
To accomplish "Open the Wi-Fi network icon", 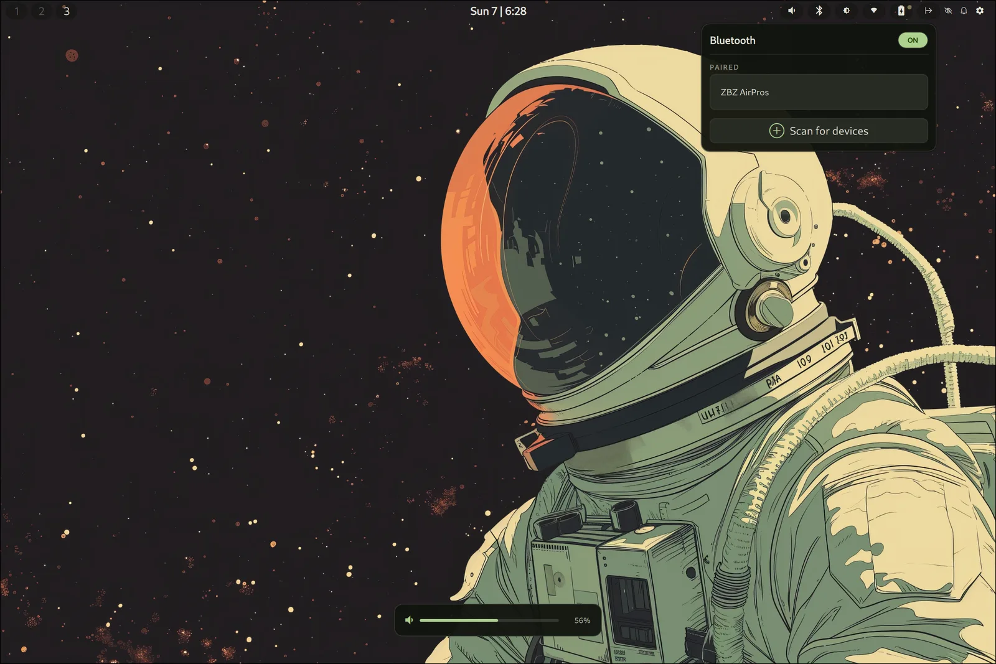I will click(874, 11).
